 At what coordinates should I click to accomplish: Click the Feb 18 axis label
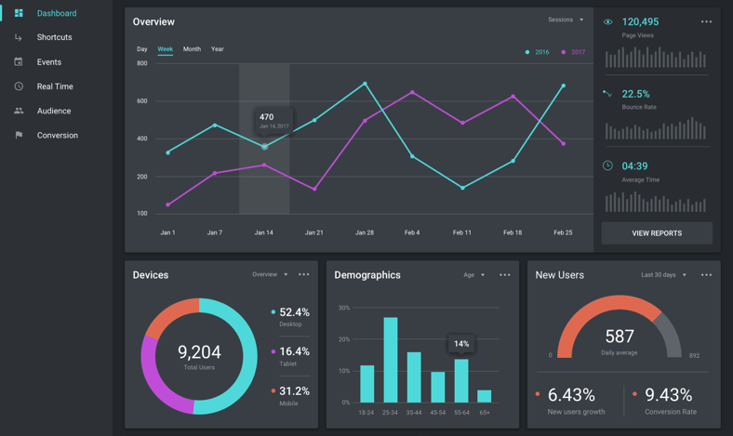tap(513, 232)
